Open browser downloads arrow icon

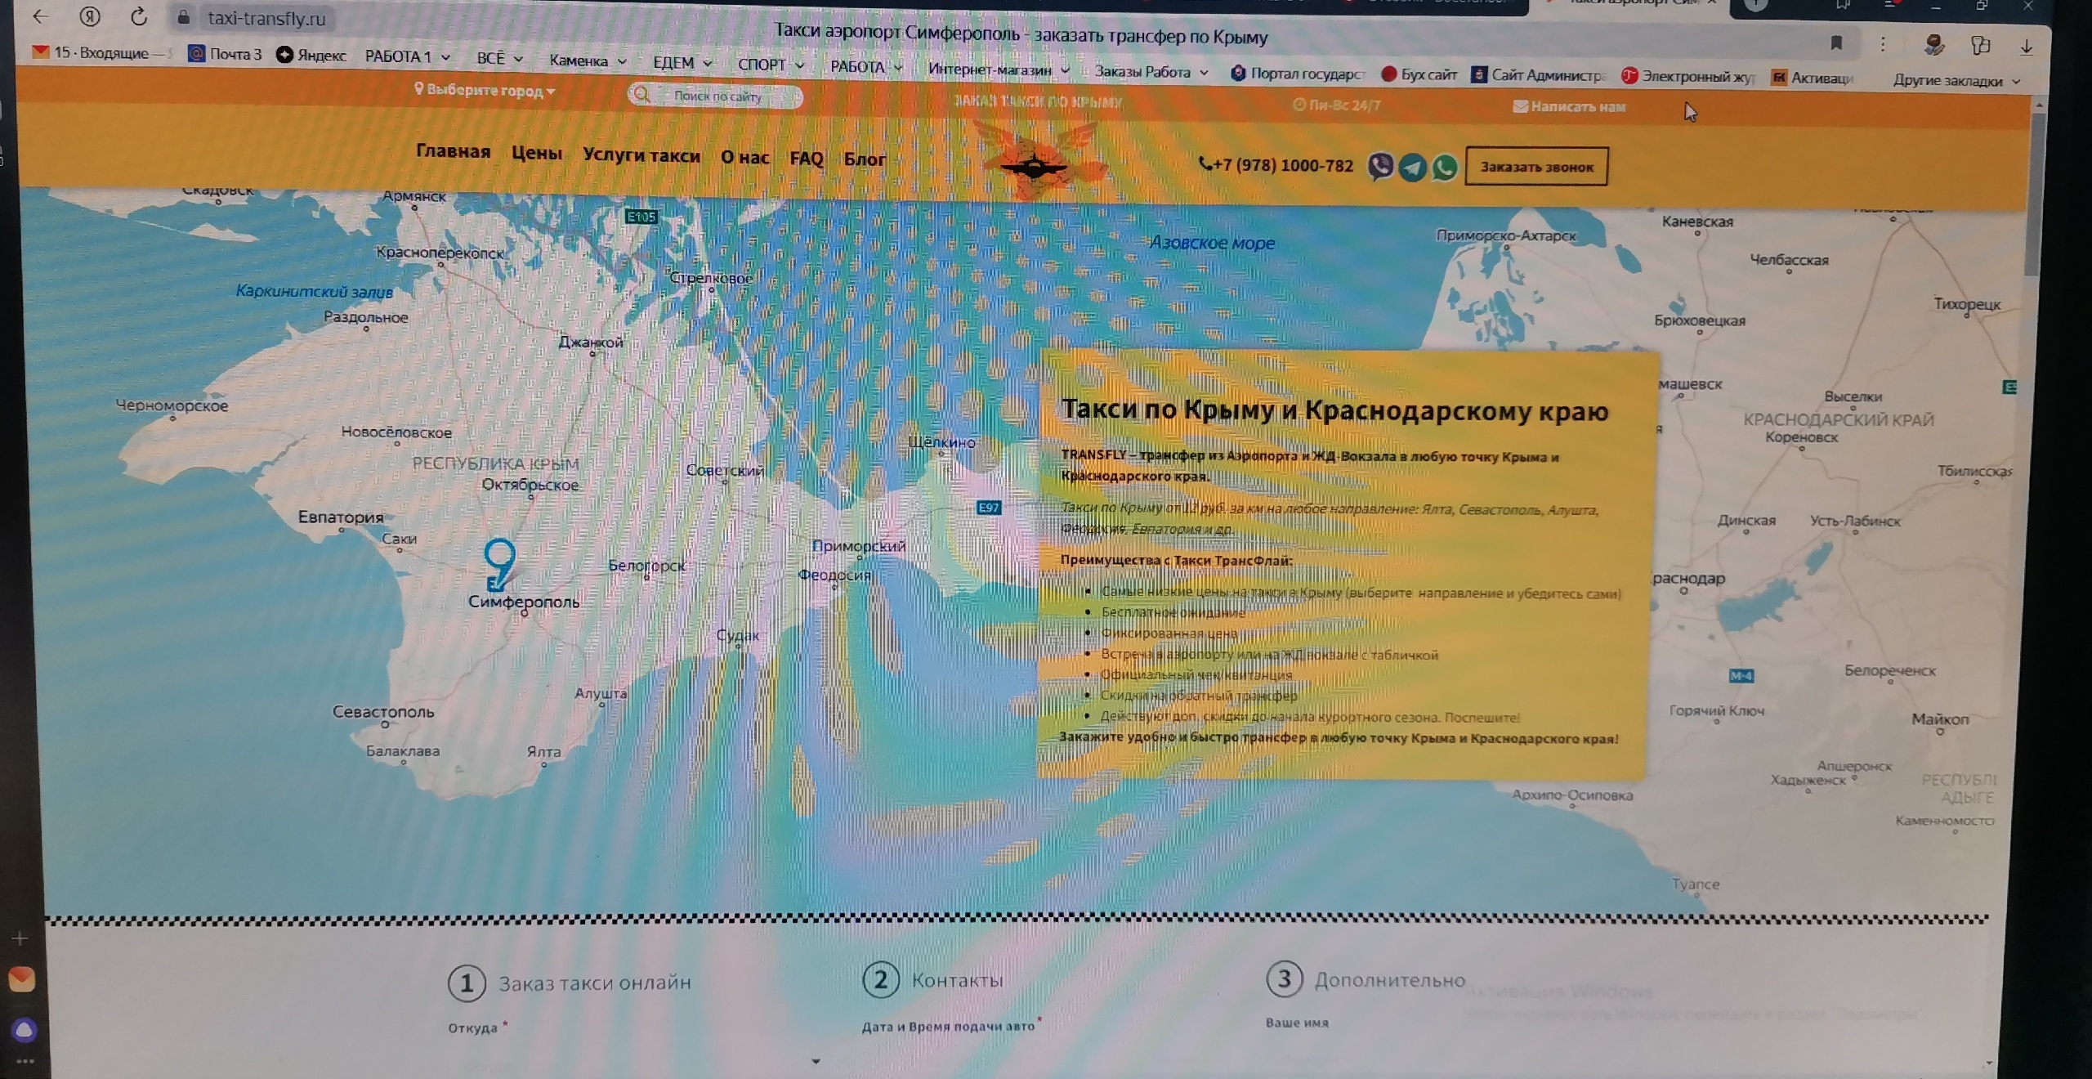pyautogui.click(x=2026, y=47)
